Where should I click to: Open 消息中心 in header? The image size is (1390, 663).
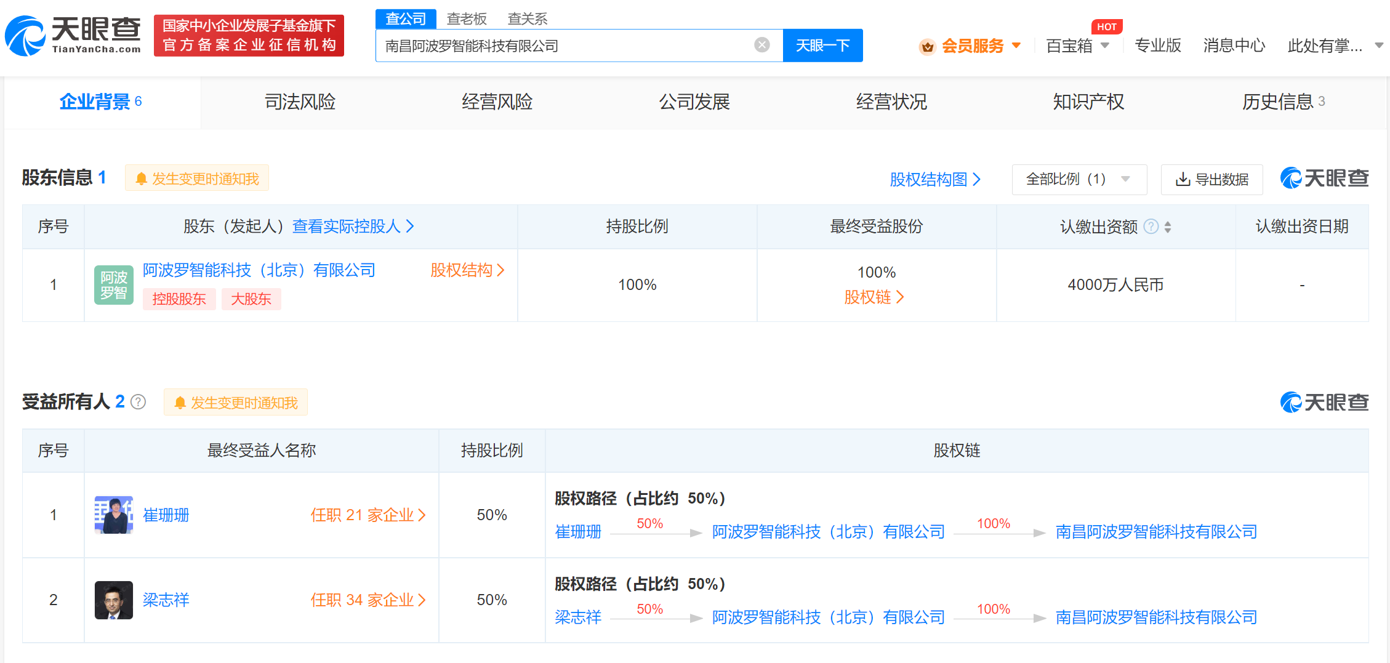[x=1234, y=46]
